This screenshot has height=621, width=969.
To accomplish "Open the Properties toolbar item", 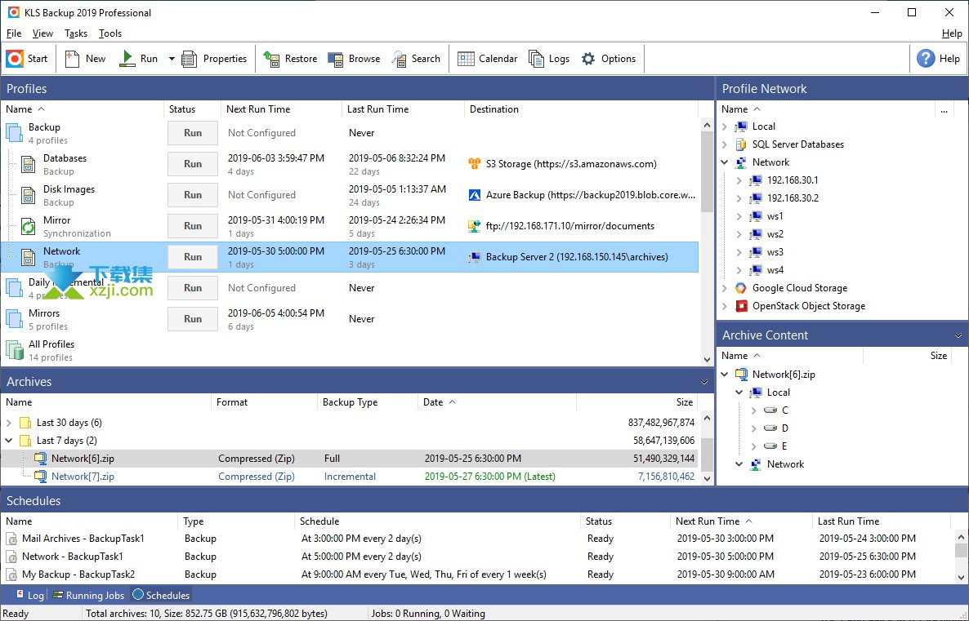I will (x=214, y=59).
